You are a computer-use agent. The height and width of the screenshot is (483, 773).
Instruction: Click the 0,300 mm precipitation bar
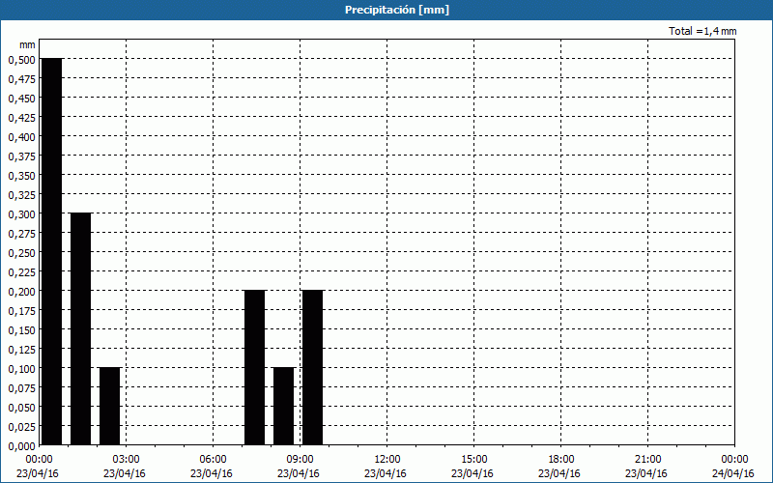coord(81,329)
